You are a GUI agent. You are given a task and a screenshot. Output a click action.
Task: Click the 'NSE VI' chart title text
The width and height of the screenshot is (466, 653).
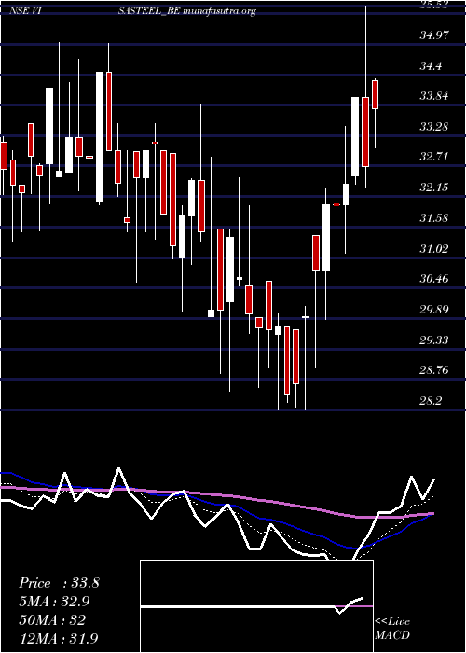[x=24, y=11]
